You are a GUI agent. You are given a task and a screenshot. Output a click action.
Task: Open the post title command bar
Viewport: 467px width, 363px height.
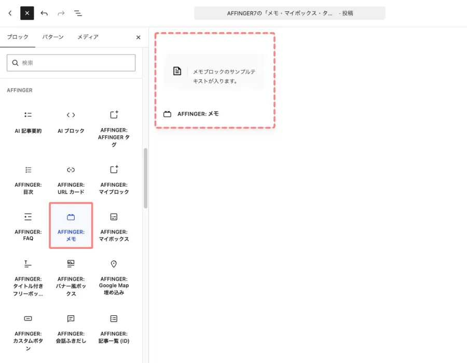tap(290, 13)
